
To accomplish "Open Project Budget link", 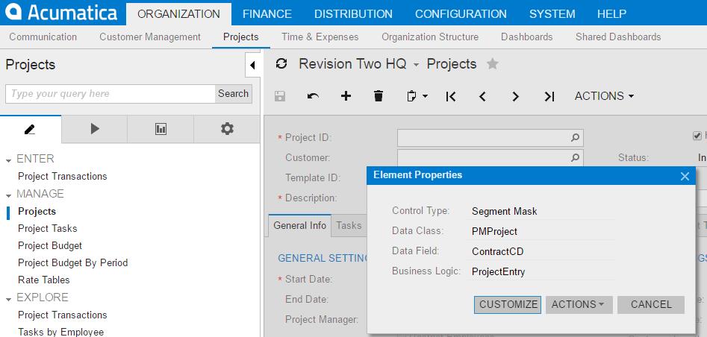I will pyautogui.click(x=50, y=245).
